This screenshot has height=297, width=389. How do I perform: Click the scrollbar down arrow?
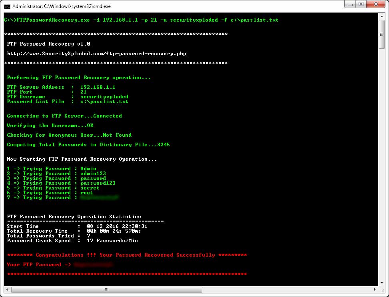(x=382, y=283)
